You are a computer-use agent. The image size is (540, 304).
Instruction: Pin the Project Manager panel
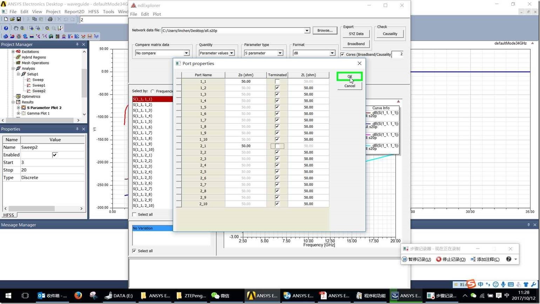pos(77,44)
